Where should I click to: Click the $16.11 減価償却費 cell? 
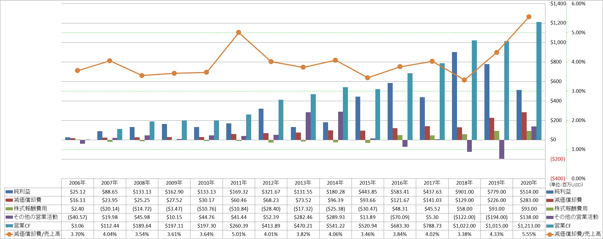coord(77,200)
